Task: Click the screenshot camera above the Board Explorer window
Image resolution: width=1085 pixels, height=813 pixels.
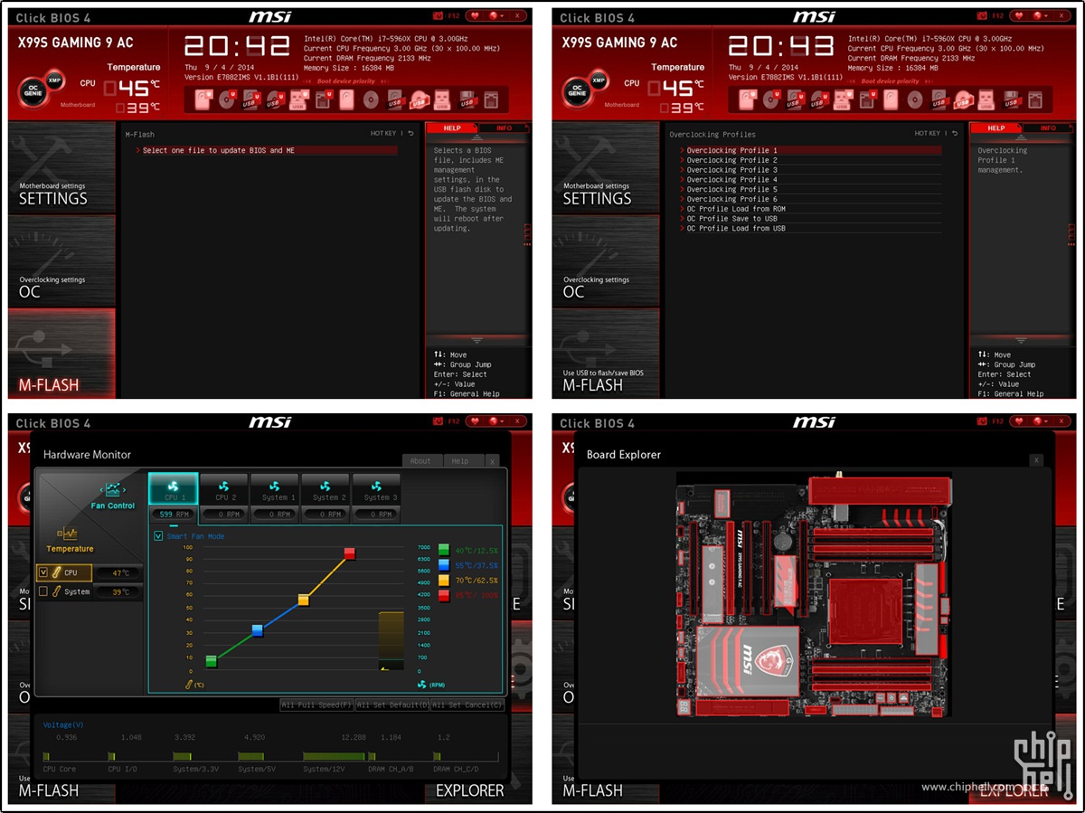Action: coord(983,422)
